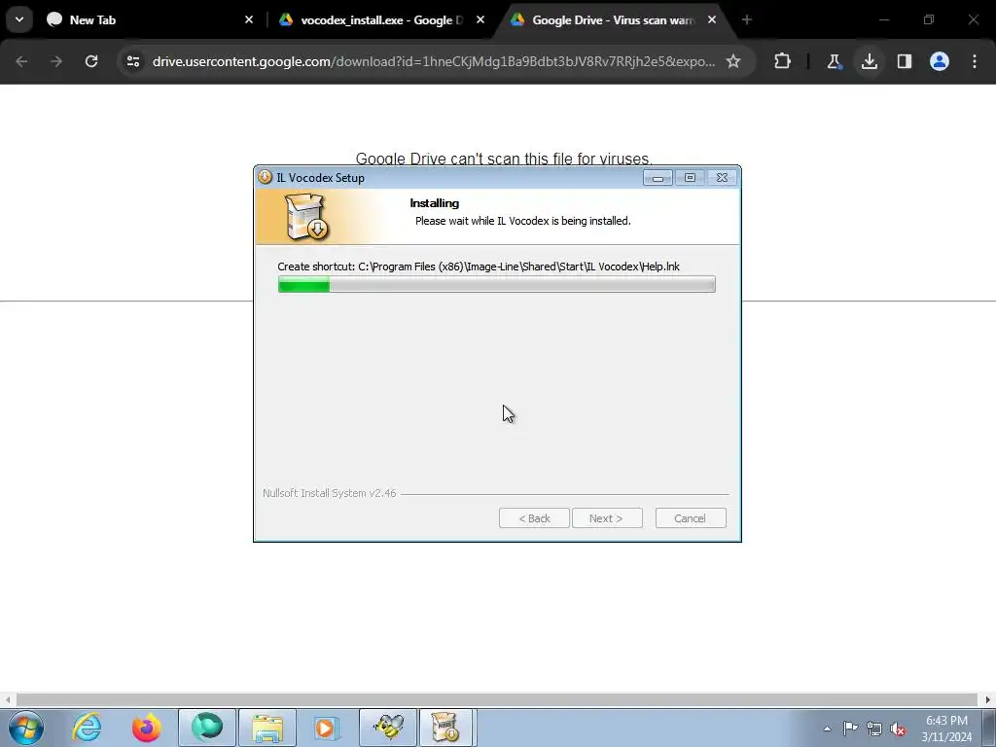996x747 pixels.
Task: View site information icon in address bar
Action: click(x=133, y=61)
